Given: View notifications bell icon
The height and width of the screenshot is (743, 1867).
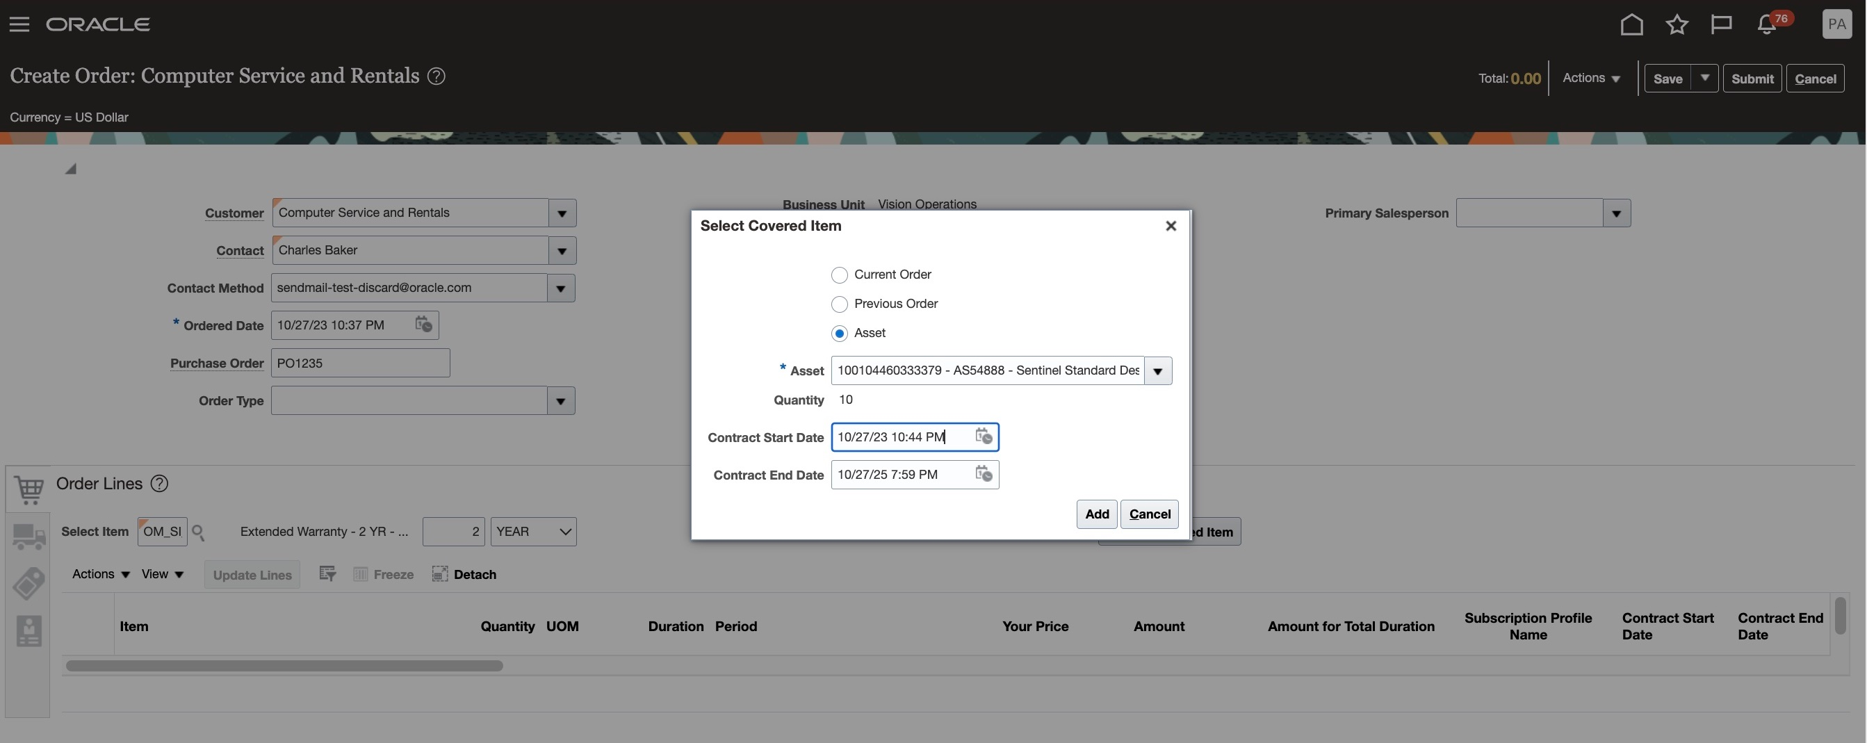Looking at the screenshot, I should tap(1766, 24).
